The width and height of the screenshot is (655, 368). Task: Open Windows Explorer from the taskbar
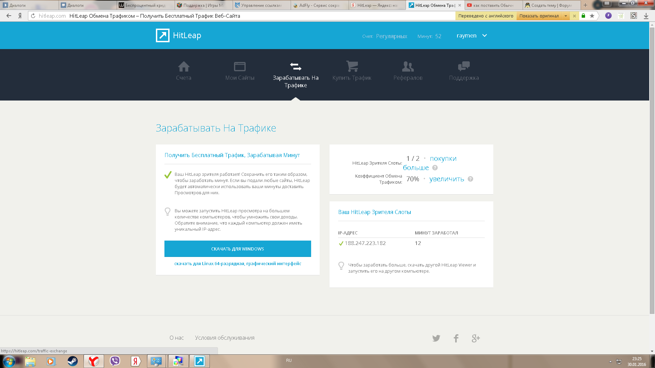(30, 361)
